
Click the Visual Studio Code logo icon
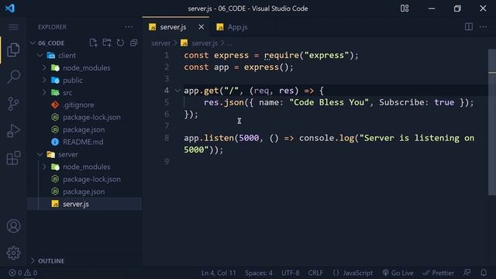tap(10, 8)
